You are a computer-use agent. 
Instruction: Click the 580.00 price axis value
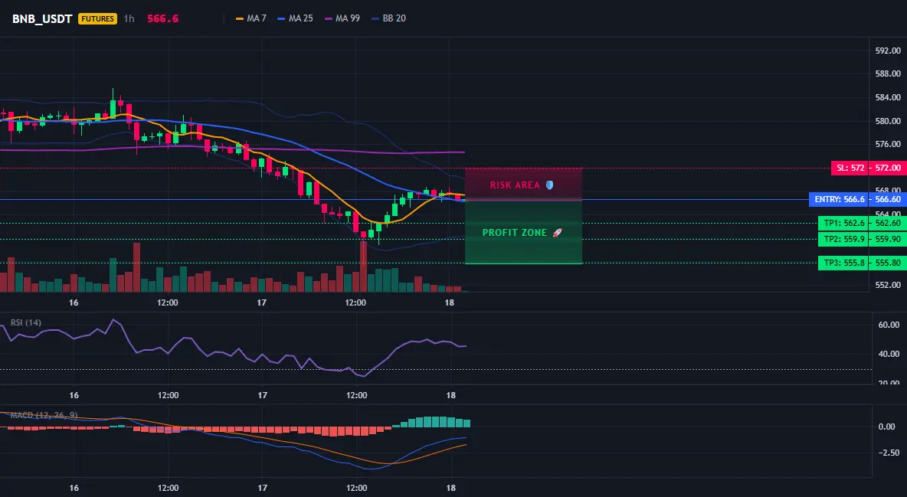888,122
